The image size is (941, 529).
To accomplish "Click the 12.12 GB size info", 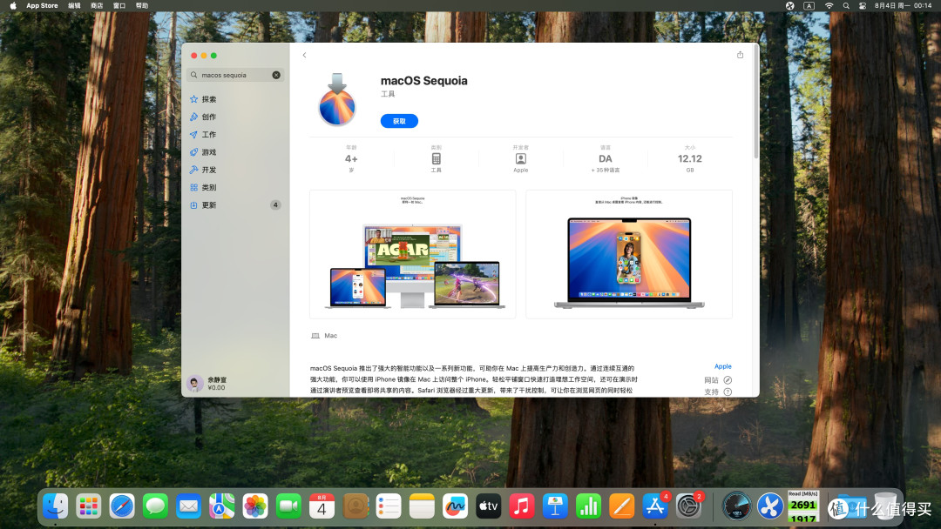I will 689,158.
